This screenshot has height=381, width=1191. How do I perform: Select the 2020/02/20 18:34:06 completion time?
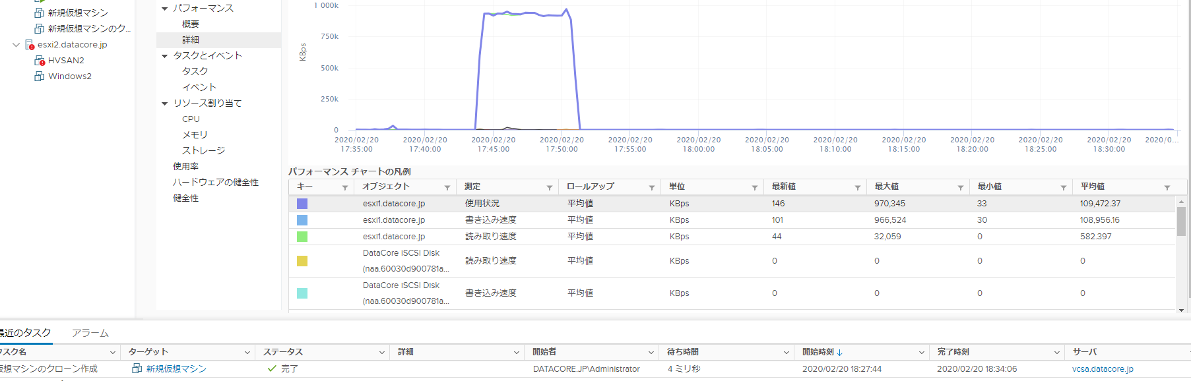point(977,369)
